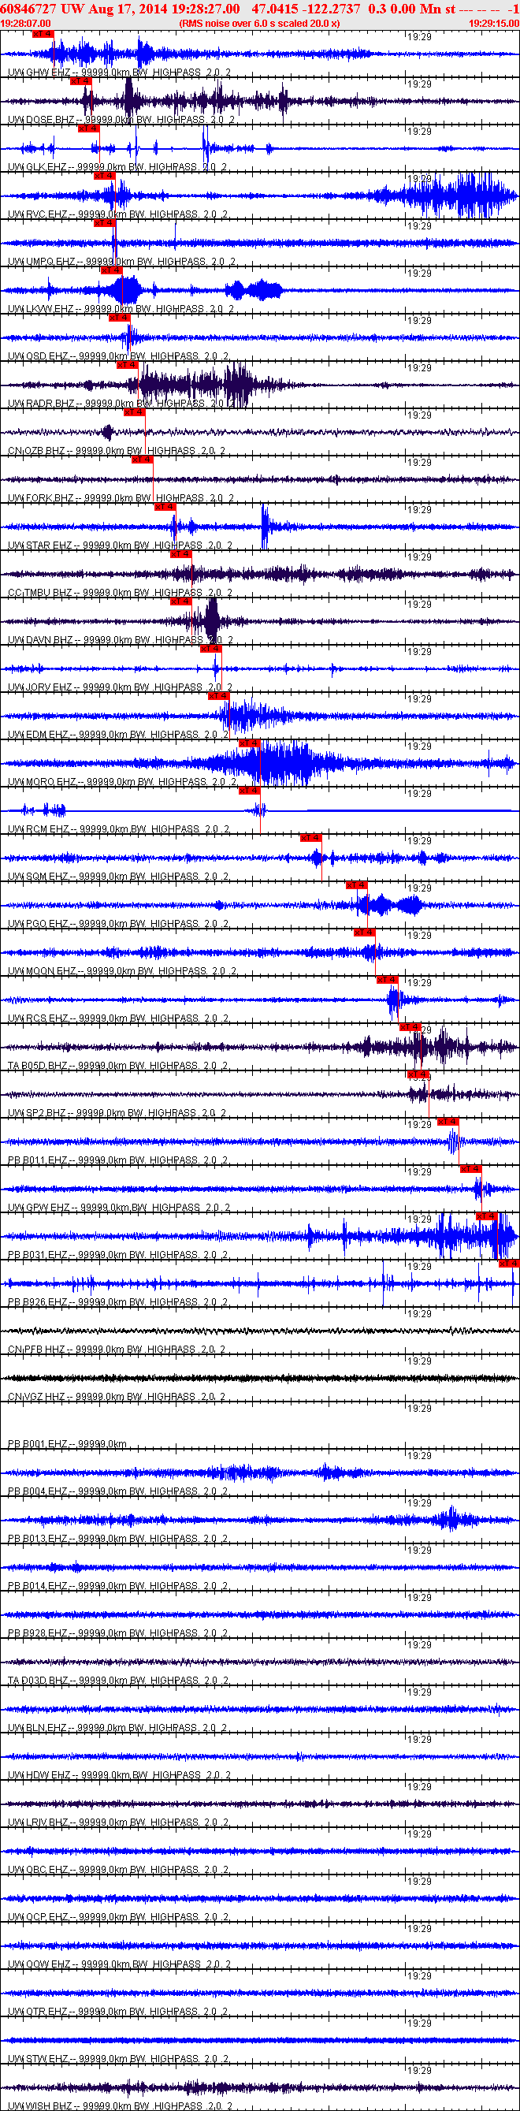Select the UW OSD EHZ station label

[x=118, y=356]
